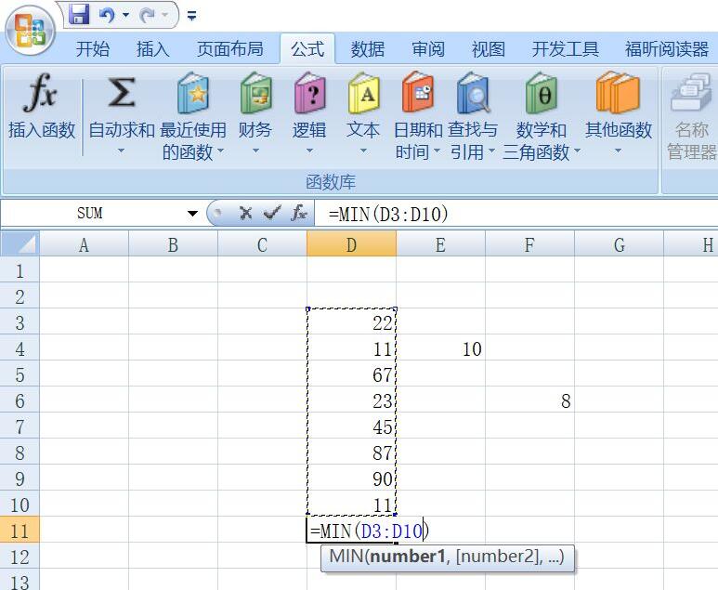Viewport: 718px width, 590px height.
Task: Open More Functions (其他函数) menu
Action: click(x=619, y=107)
